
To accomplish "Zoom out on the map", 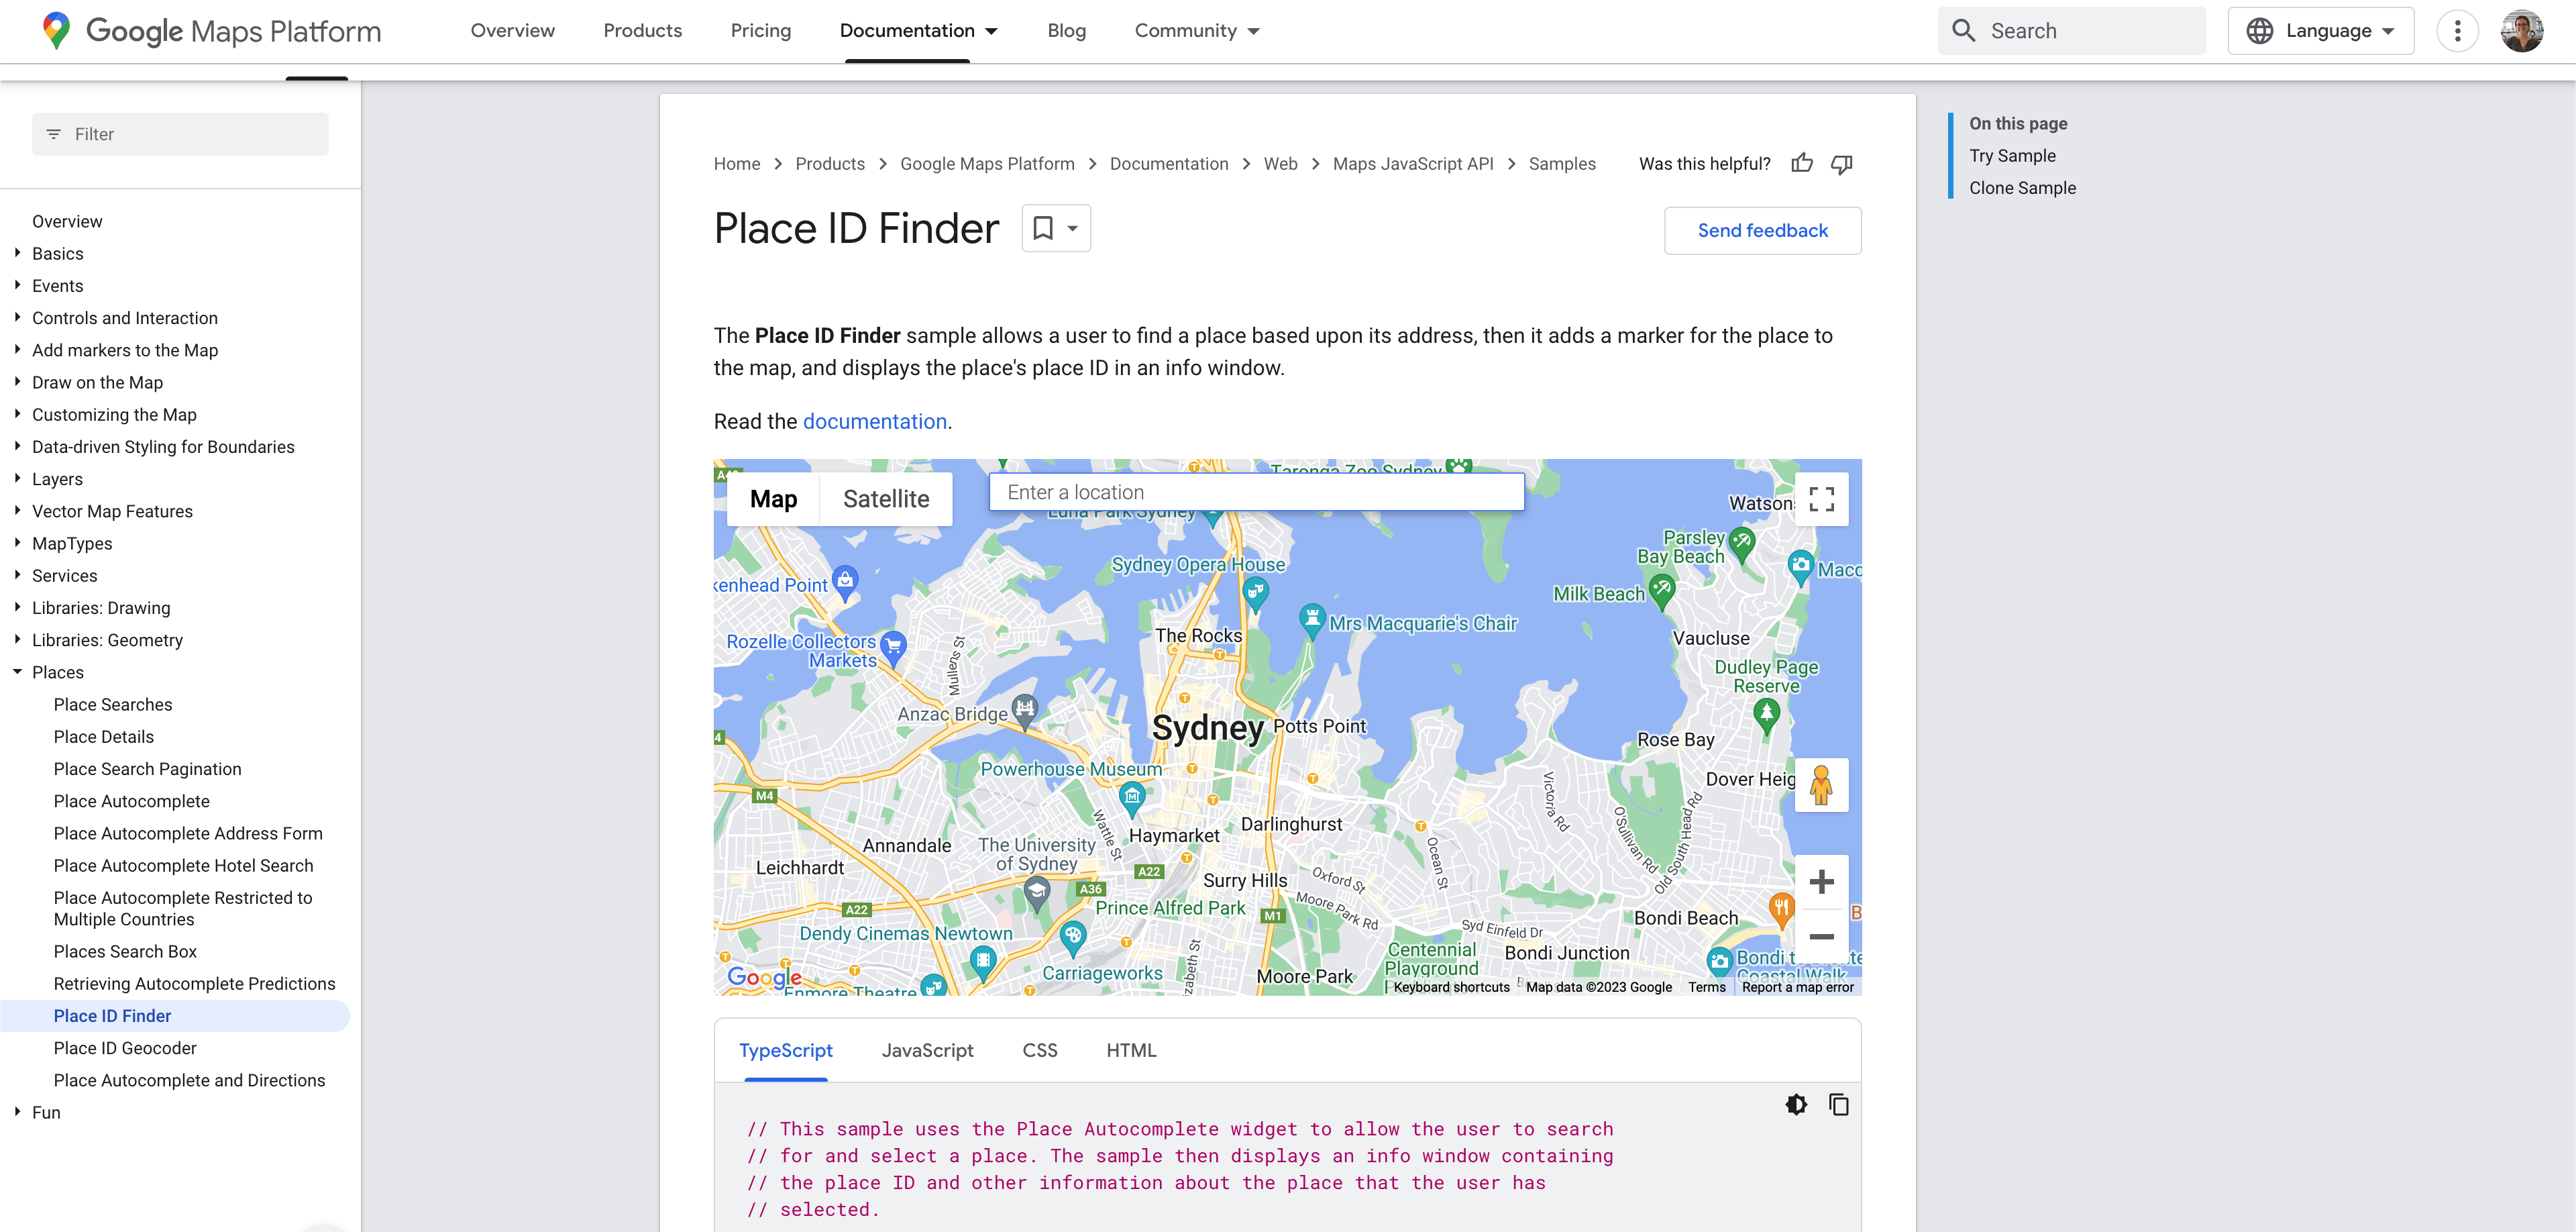I will tap(1821, 937).
